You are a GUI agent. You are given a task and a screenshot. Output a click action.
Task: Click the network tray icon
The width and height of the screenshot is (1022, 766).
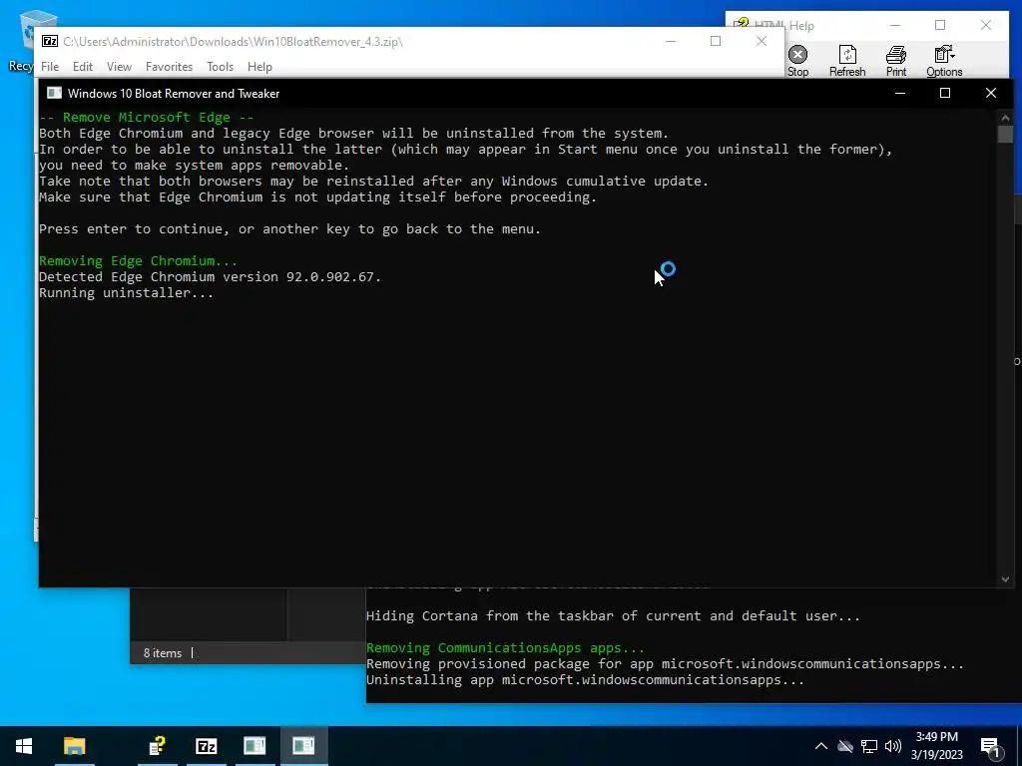pyautogui.click(x=869, y=746)
